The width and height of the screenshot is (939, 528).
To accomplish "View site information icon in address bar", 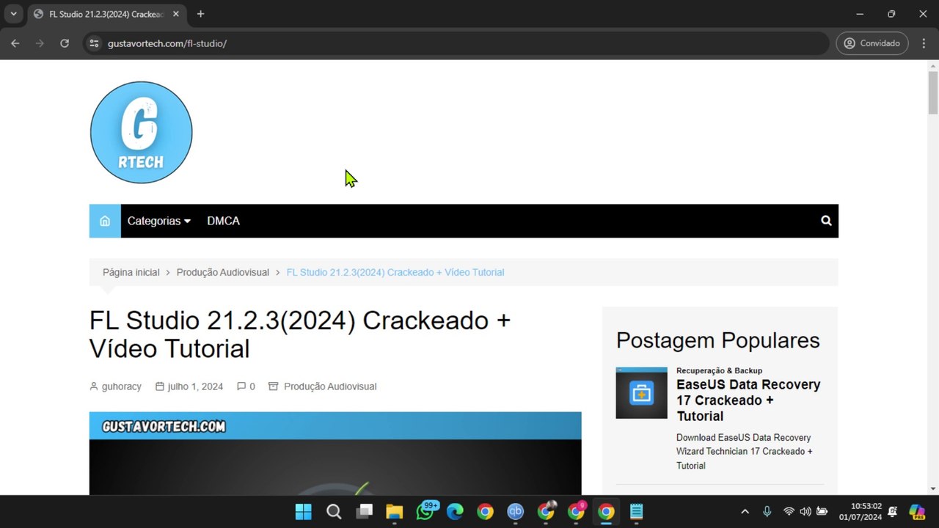I will click(x=94, y=43).
